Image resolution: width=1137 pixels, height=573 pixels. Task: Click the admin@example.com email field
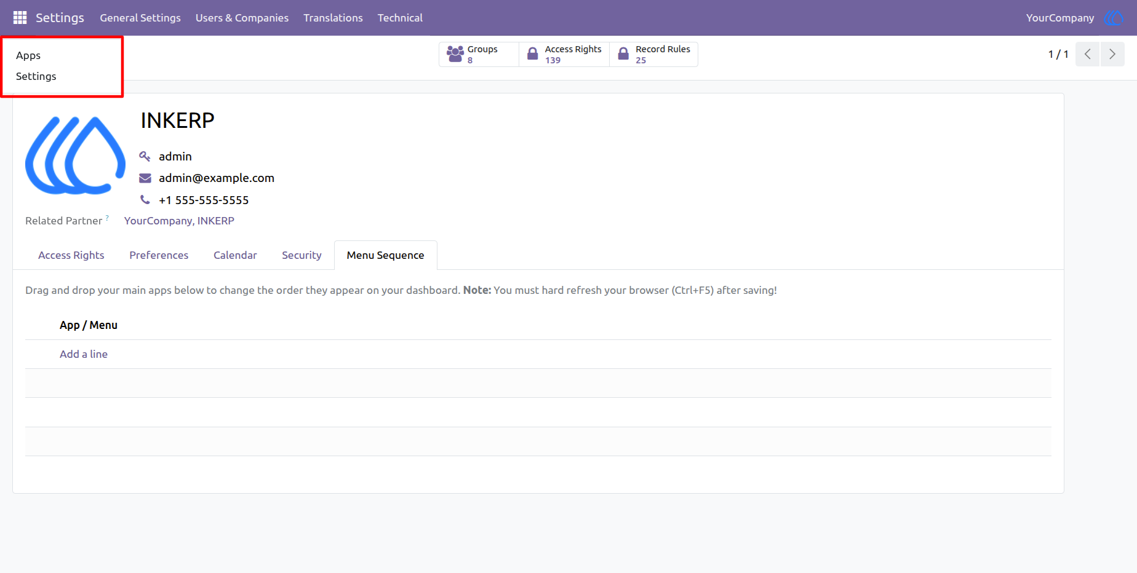click(x=217, y=178)
